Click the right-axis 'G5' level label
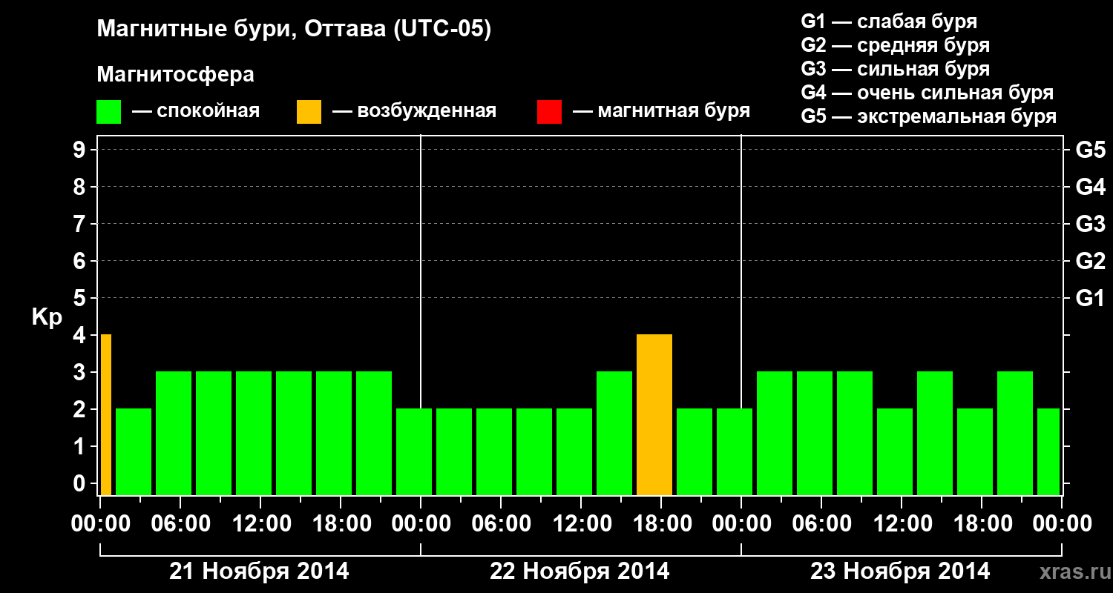Image resolution: width=1113 pixels, height=593 pixels. coord(1090,150)
